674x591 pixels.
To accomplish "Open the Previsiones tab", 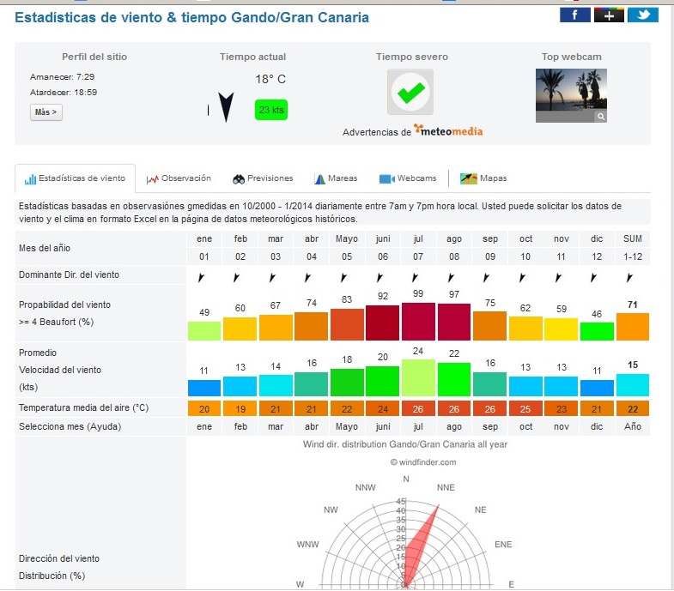I will 263,178.
